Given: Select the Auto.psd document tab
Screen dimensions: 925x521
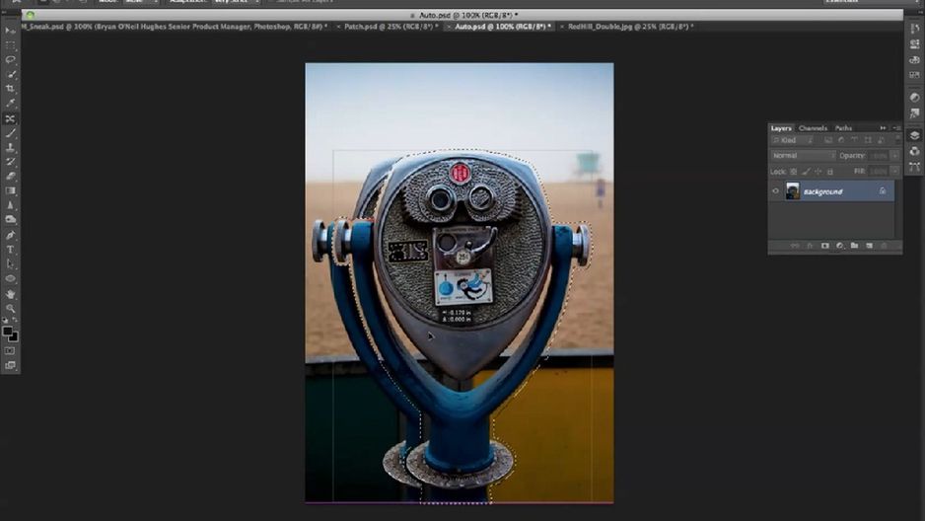Looking at the screenshot, I should pyautogui.click(x=503, y=27).
